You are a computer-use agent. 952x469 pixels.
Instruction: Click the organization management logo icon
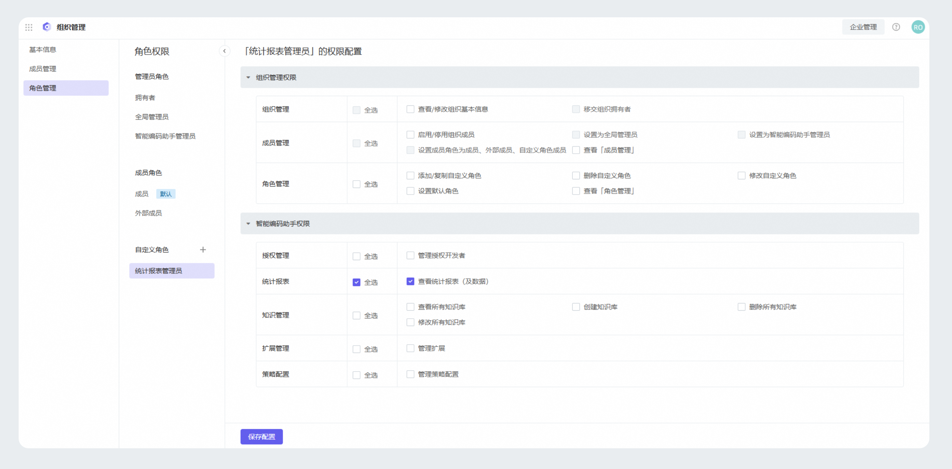point(47,27)
